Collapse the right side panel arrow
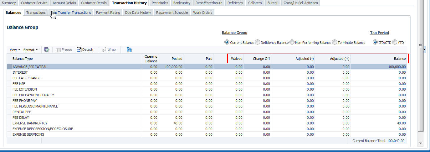This screenshot has width=430, height=152. tap(425, 50)
